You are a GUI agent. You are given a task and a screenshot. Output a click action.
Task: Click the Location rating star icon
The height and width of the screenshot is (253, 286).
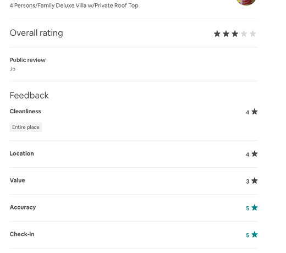pos(255,154)
